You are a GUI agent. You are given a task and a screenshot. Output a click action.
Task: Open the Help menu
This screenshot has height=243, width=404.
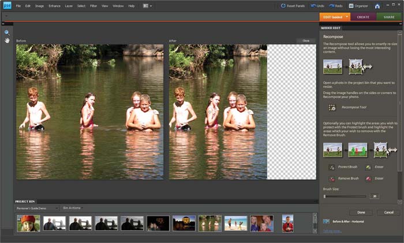(132, 6)
